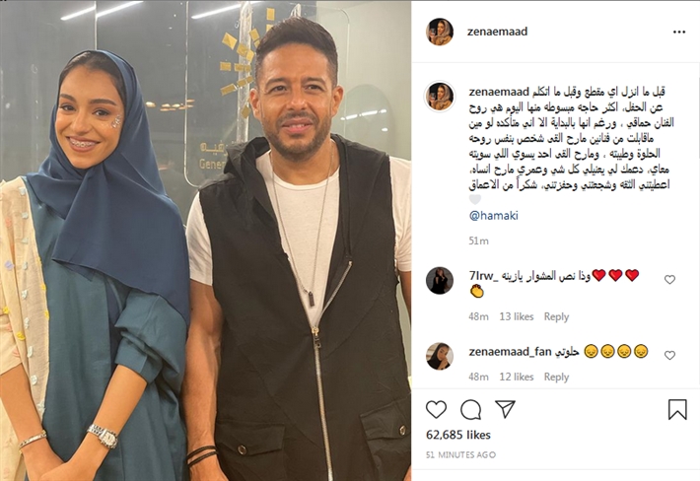Open the comment bubble icon
The width and height of the screenshot is (700, 481).
click(470, 409)
